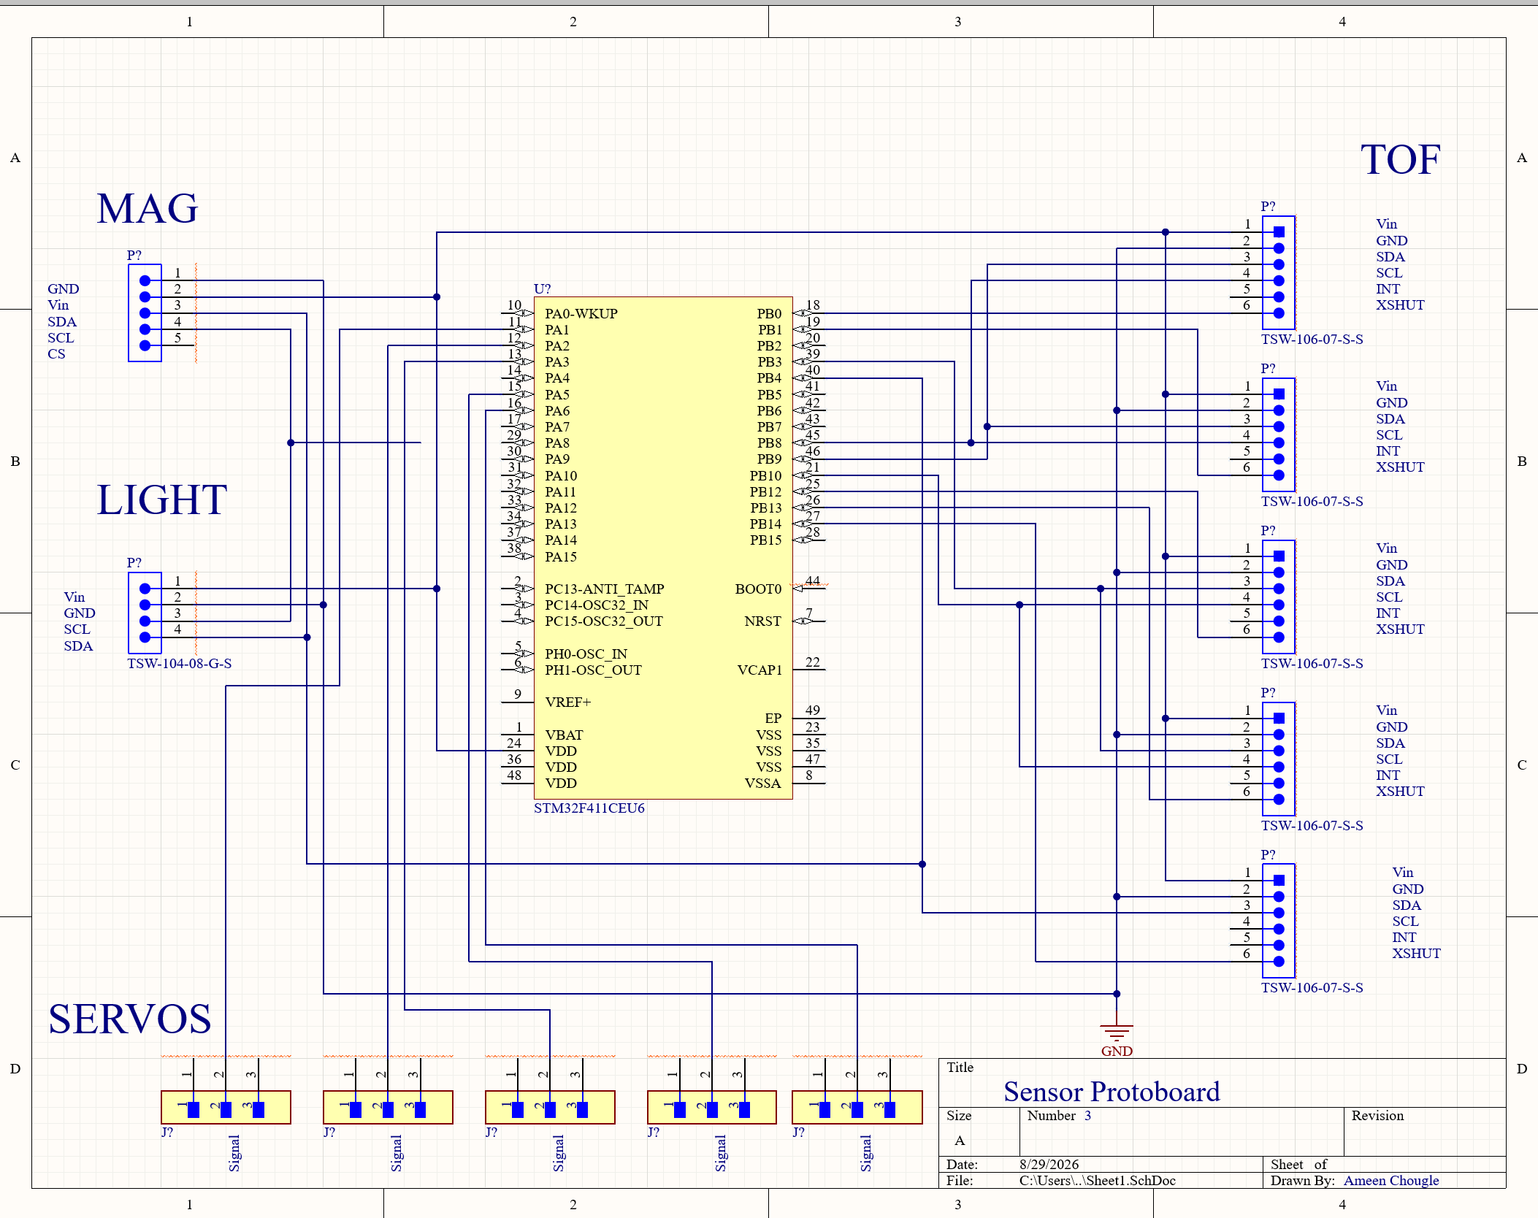Click the GND label of MAG connector

[64, 289]
